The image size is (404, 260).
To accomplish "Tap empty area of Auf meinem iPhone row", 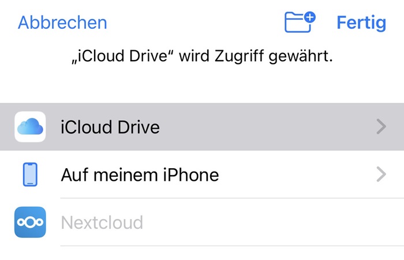I will pyautogui.click(x=296, y=174).
